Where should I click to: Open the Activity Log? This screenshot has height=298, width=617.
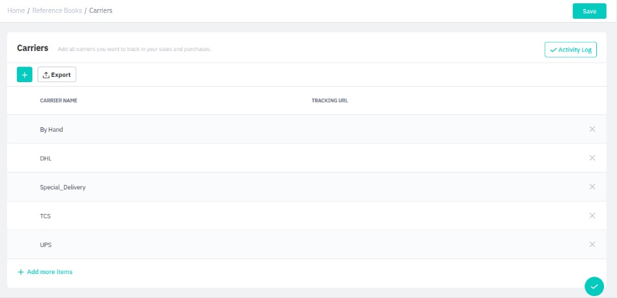pyautogui.click(x=570, y=50)
